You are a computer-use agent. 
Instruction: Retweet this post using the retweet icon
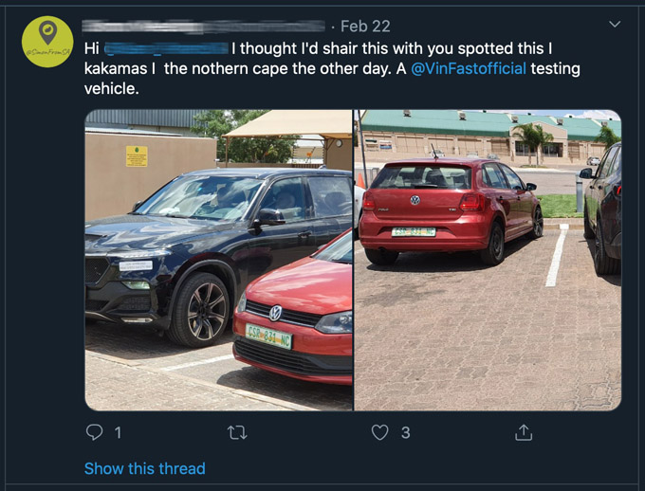(x=237, y=432)
